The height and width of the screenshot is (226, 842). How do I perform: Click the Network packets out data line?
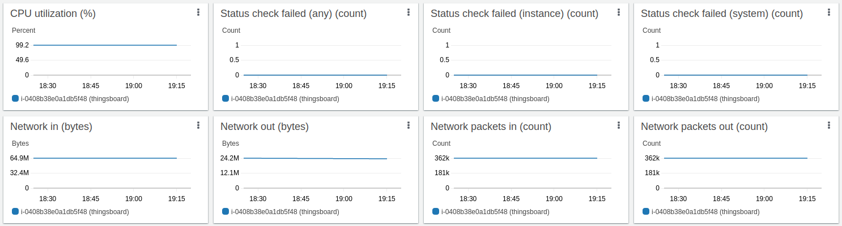[735, 158]
